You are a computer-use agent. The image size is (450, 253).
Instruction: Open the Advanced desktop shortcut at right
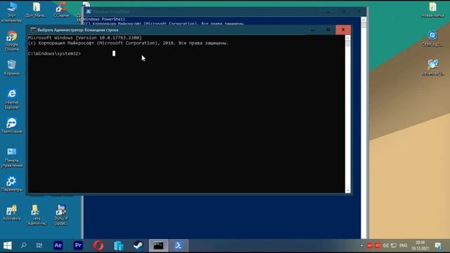(x=432, y=67)
